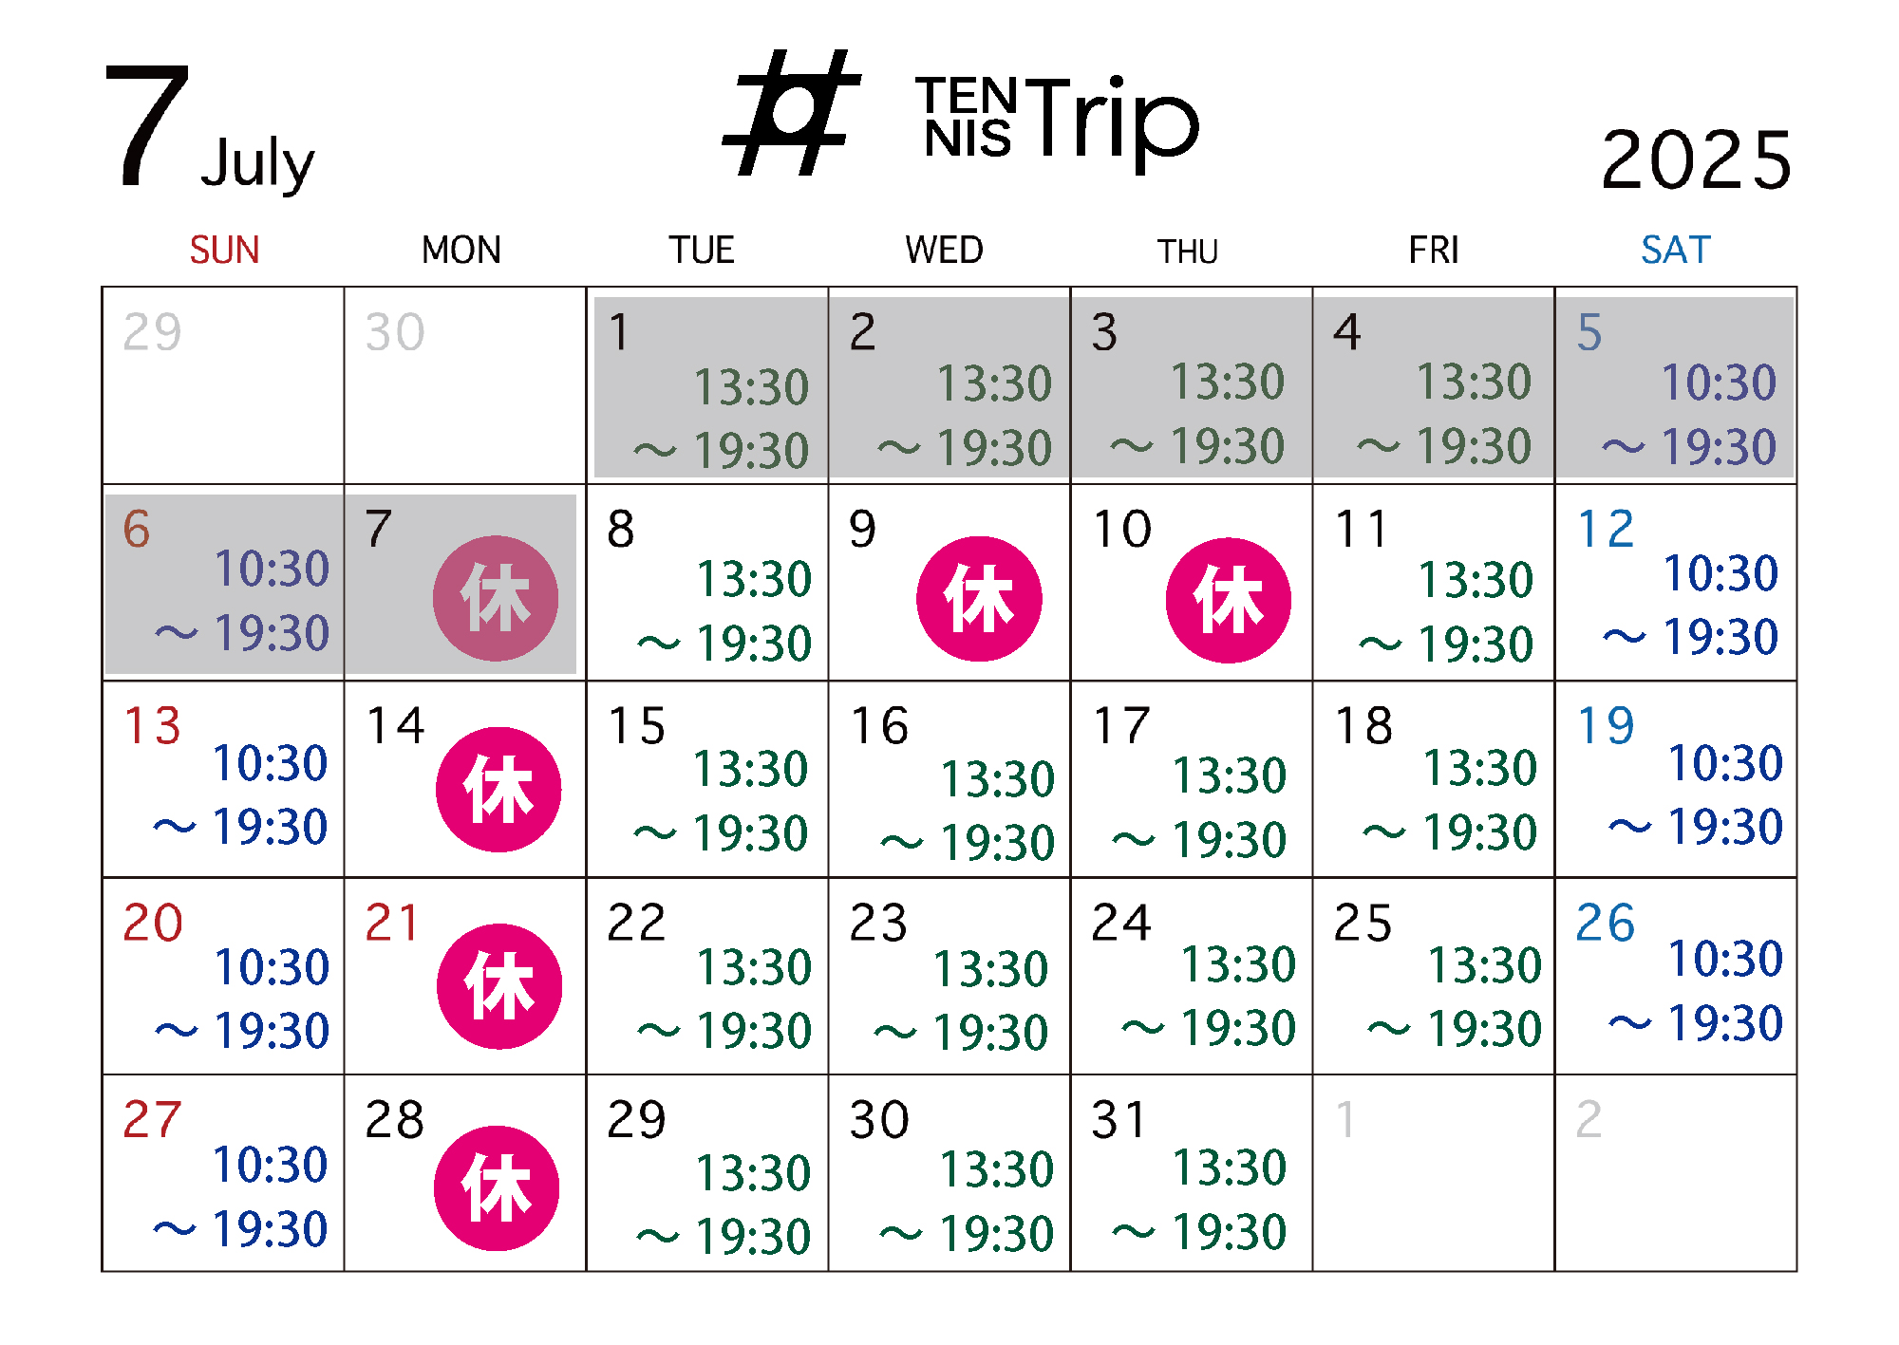Click the closed-day icon on July 9
The width and height of the screenshot is (1899, 1345).
[979, 599]
